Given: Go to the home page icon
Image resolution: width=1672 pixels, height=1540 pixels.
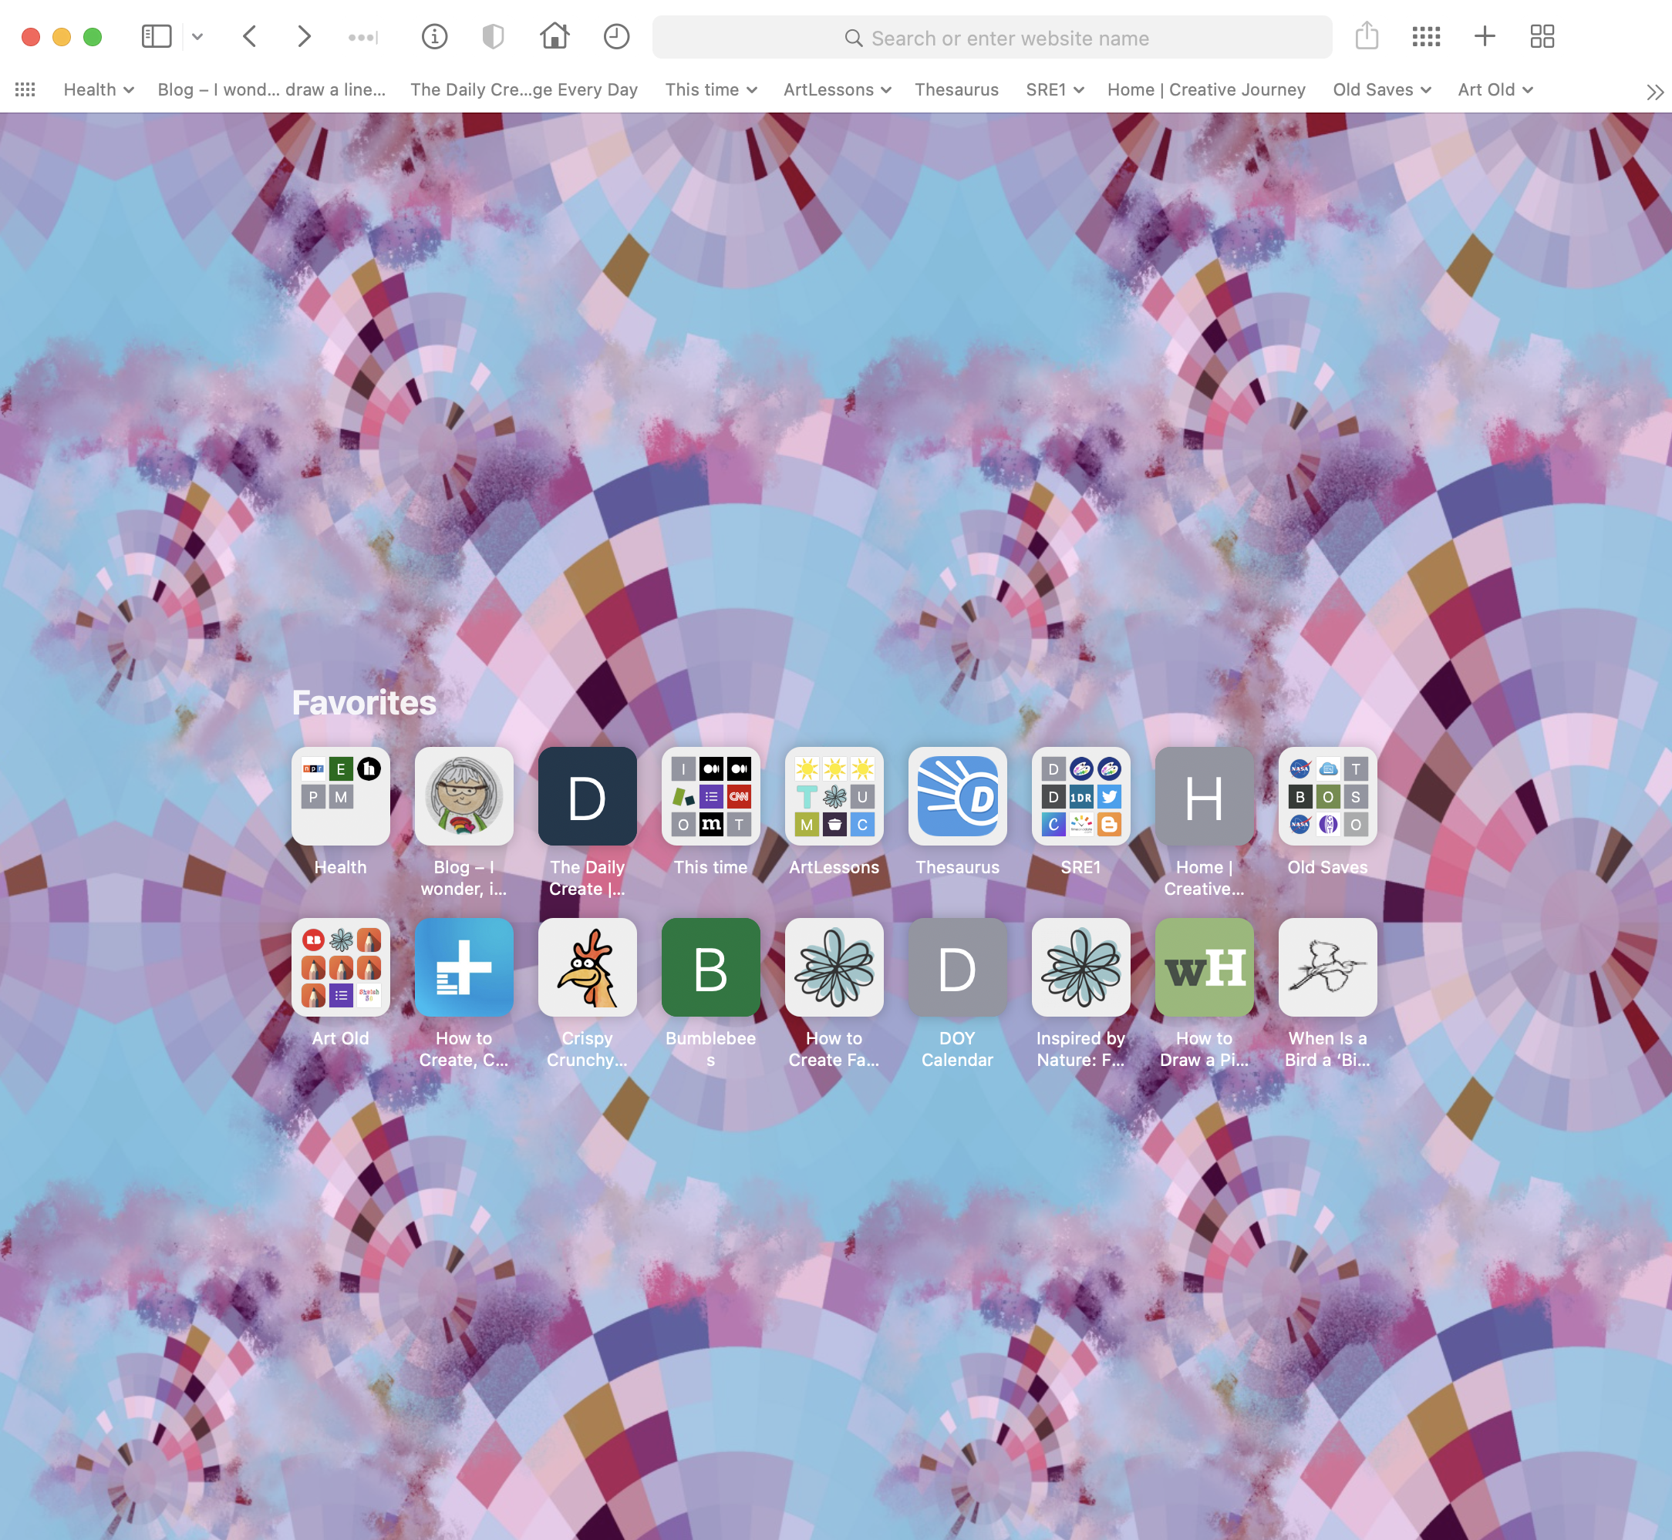Looking at the screenshot, I should tap(555, 37).
